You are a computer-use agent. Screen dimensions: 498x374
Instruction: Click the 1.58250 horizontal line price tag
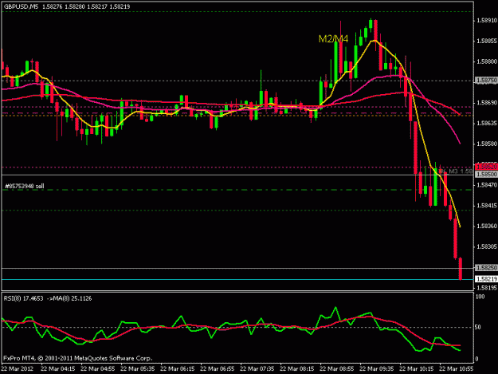[486, 268]
